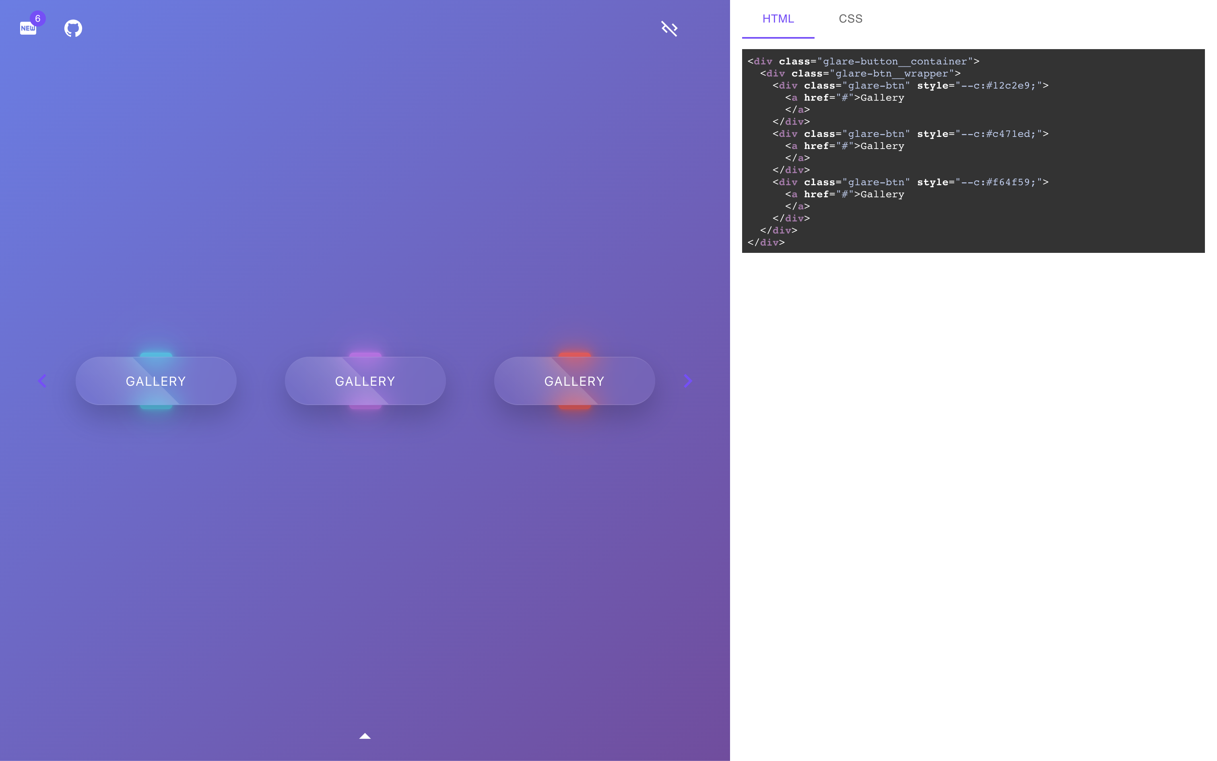
Task: Click the cyan-glow Gallery button
Action: click(156, 381)
